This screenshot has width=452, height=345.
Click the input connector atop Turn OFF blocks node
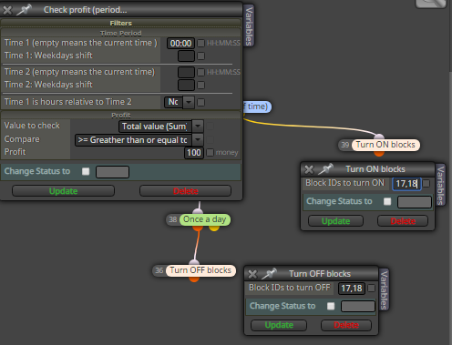click(194, 262)
